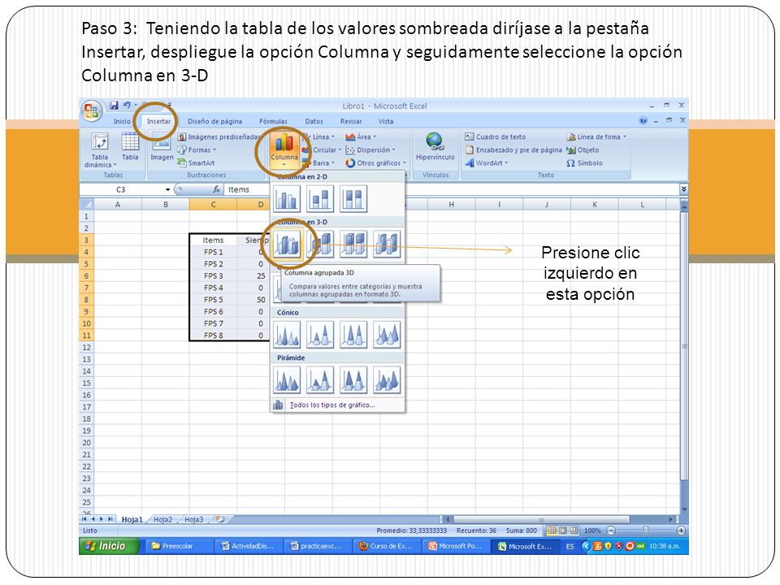Click the Imagen button to insert a picture
Screen dimensions: 780x585
pyautogui.click(x=162, y=147)
